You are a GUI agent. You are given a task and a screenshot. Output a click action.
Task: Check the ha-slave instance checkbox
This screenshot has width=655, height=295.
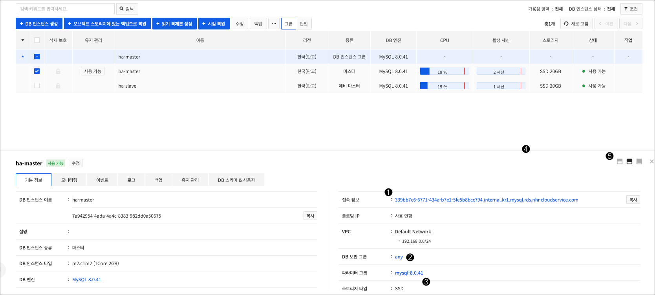click(37, 86)
